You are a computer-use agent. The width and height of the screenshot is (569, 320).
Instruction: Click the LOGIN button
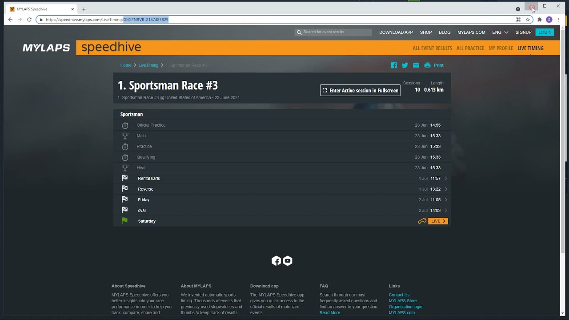545,32
